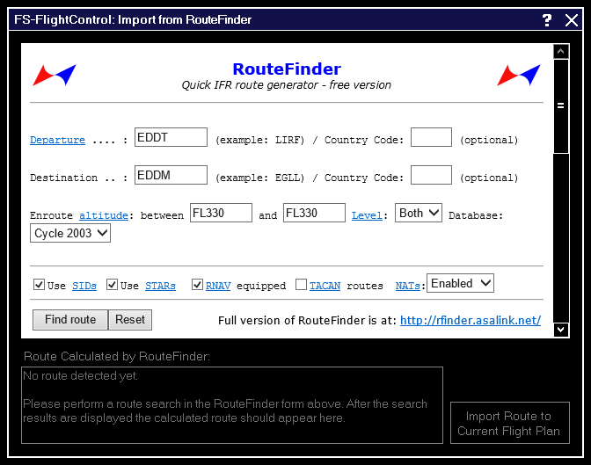The width and height of the screenshot is (591, 465).
Task: Open the NATs Enabled dropdown
Action: pos(460,283)
